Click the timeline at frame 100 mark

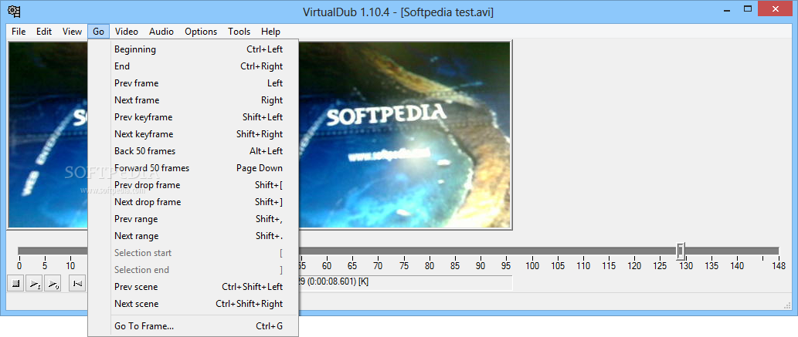532,266
